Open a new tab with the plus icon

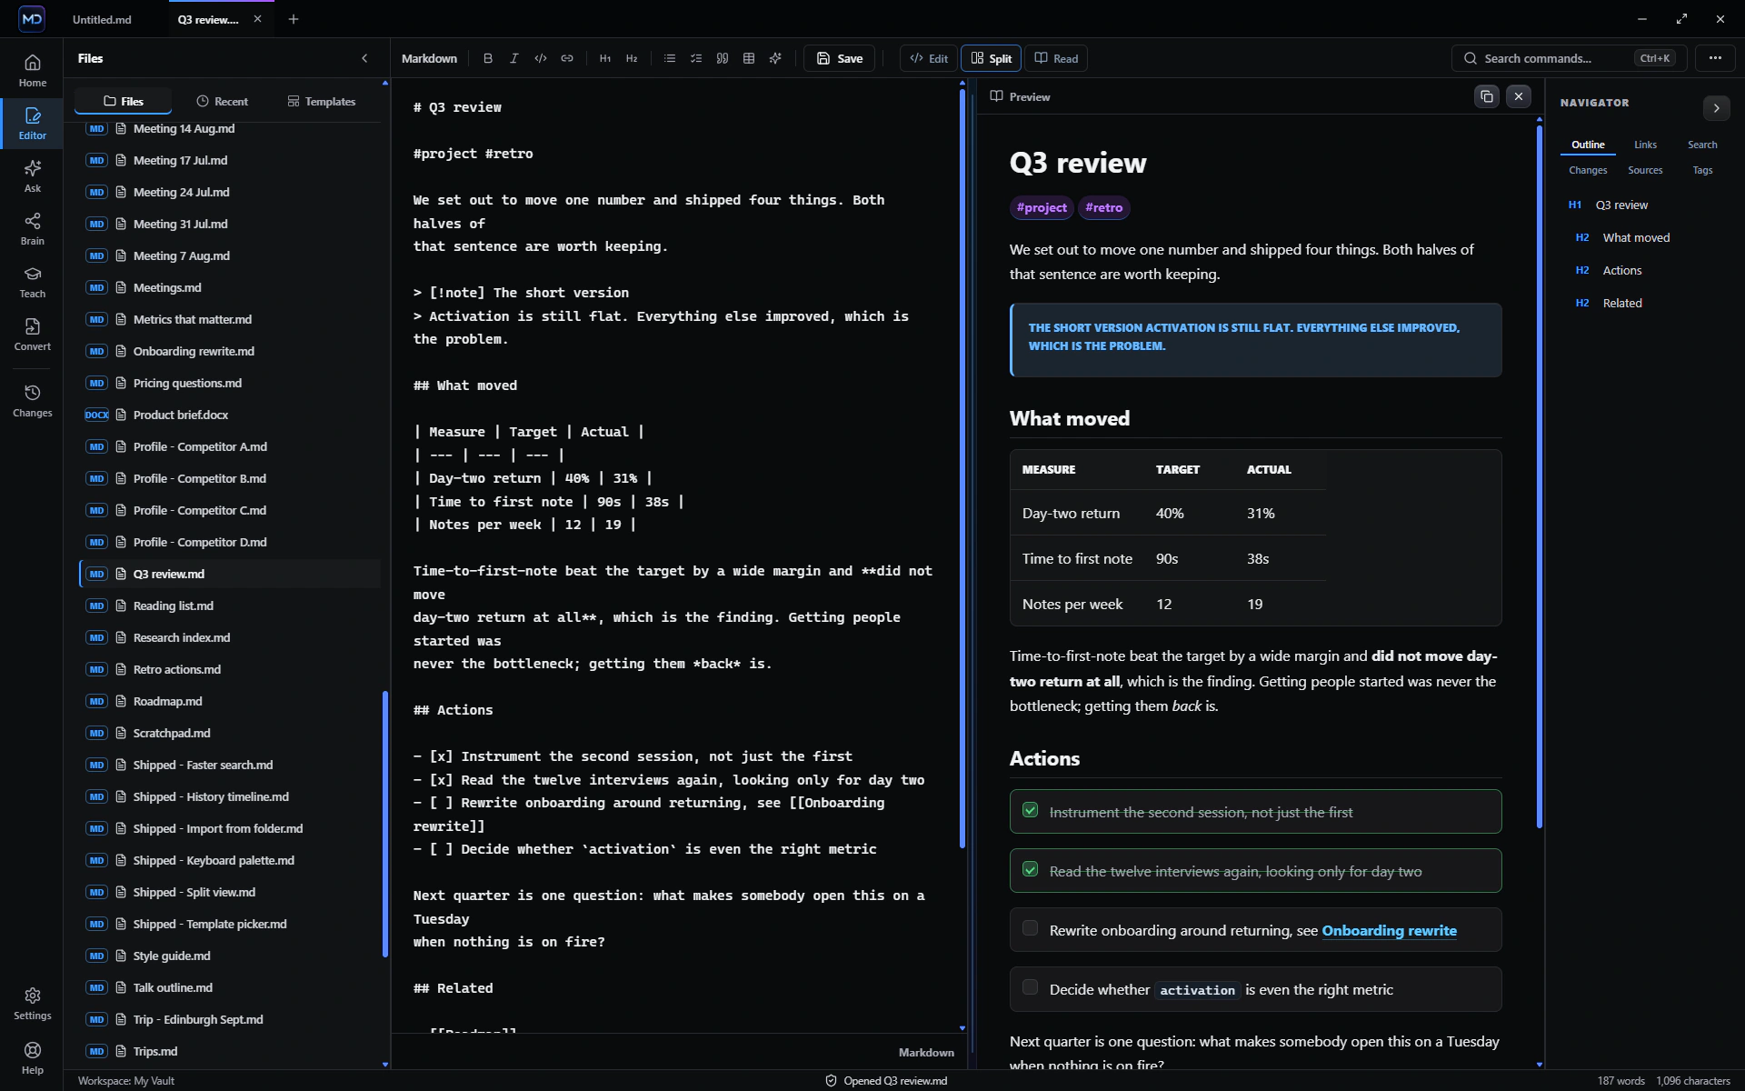(x=294, y=19)
